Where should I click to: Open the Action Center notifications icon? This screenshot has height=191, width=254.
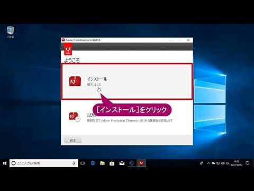tap(248, 163)
